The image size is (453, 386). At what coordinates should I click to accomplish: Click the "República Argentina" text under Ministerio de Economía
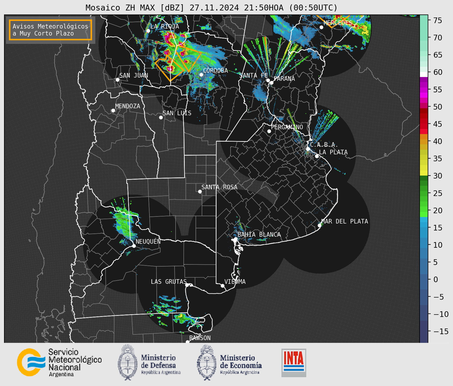(x=240, y=372)
